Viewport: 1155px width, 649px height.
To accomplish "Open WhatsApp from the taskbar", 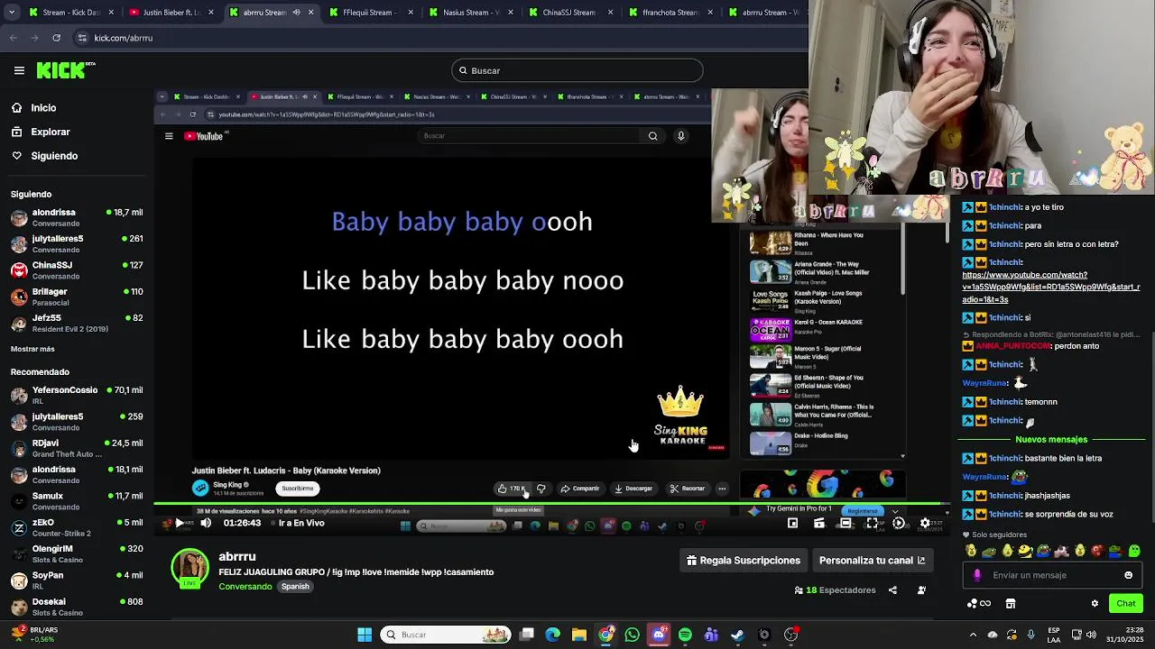I will click(x=632, y=635).
